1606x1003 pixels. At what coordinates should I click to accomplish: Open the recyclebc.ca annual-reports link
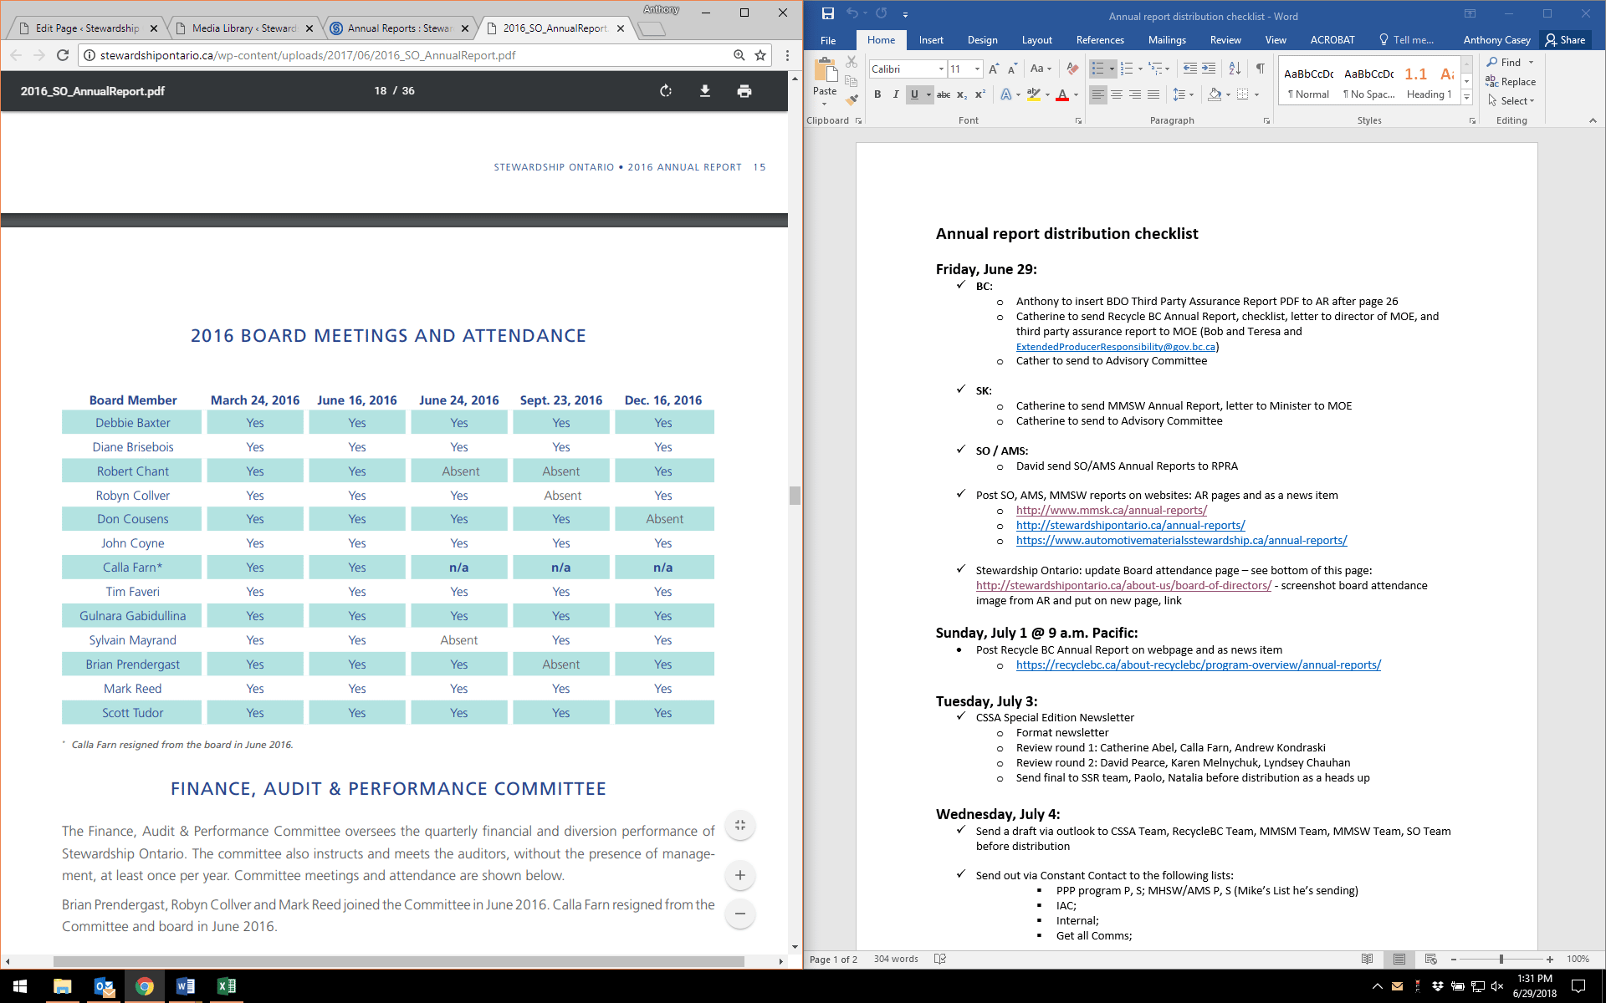(1198, 664)
